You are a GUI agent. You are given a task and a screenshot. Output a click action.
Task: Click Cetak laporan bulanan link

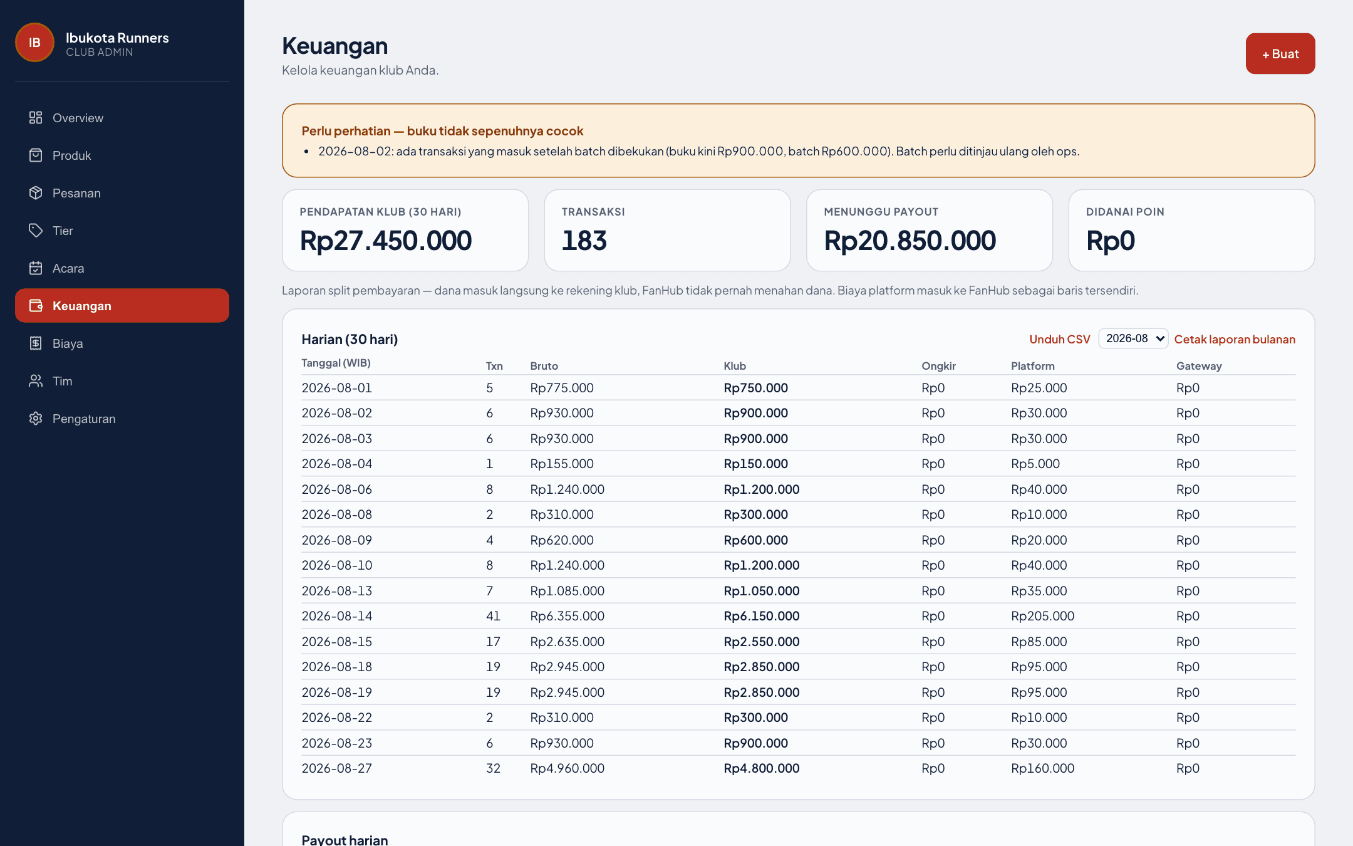click(x=1235, y=339)
